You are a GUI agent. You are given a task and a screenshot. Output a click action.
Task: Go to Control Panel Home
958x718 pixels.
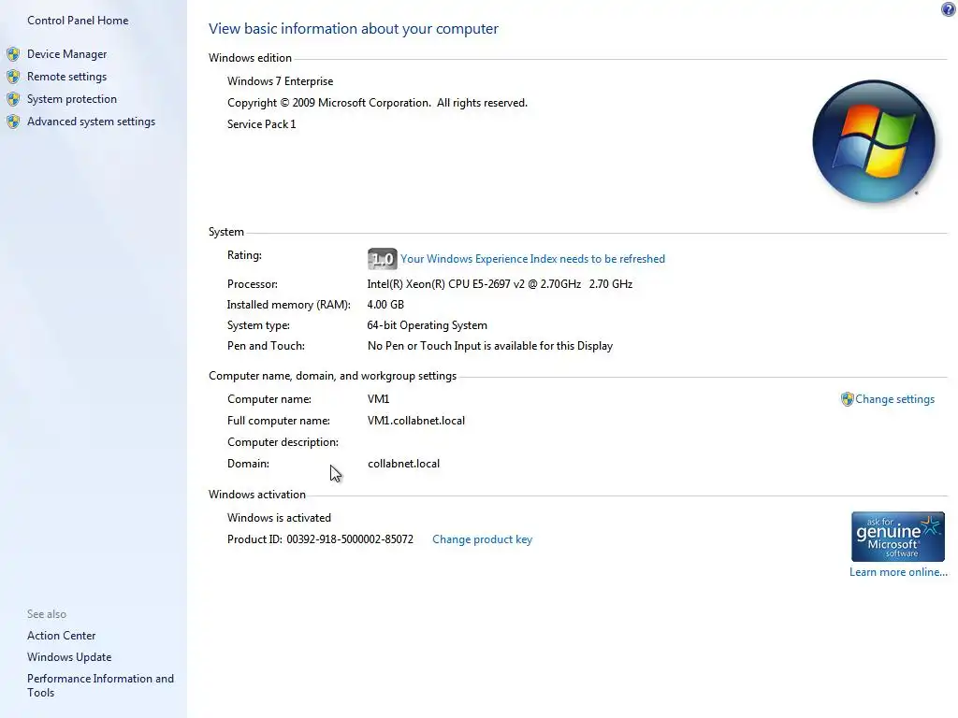(x=78, y=21)
